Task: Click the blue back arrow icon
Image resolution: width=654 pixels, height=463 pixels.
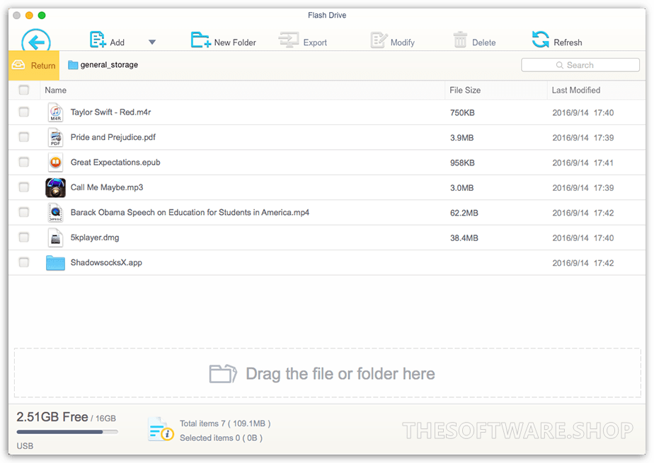Action: pos(36,41)
